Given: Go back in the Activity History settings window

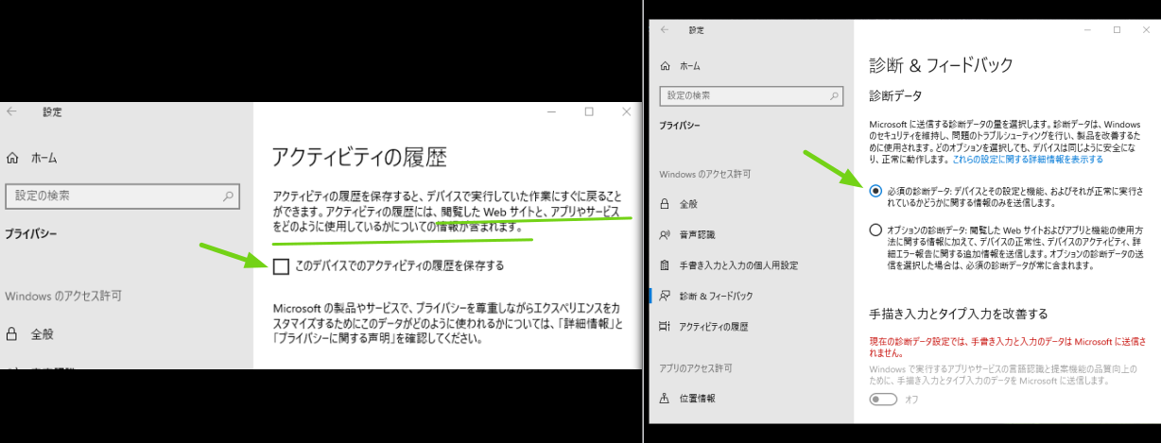Looking at the screenshot, I should pyautogui.click(x=12, y=111).
